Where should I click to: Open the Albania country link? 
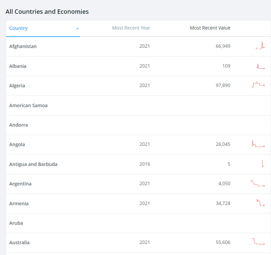(18, 66)
